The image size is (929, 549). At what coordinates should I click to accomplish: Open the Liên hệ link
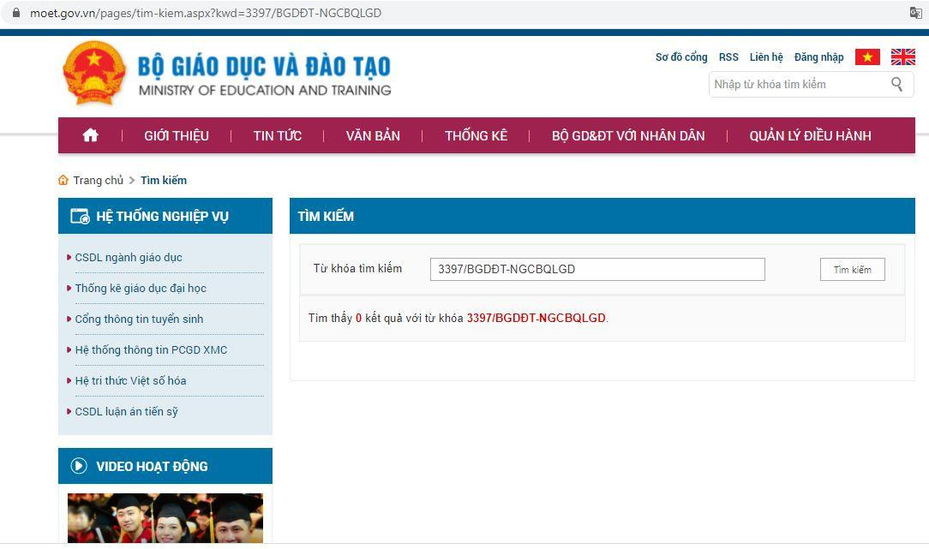pos(766,57)
